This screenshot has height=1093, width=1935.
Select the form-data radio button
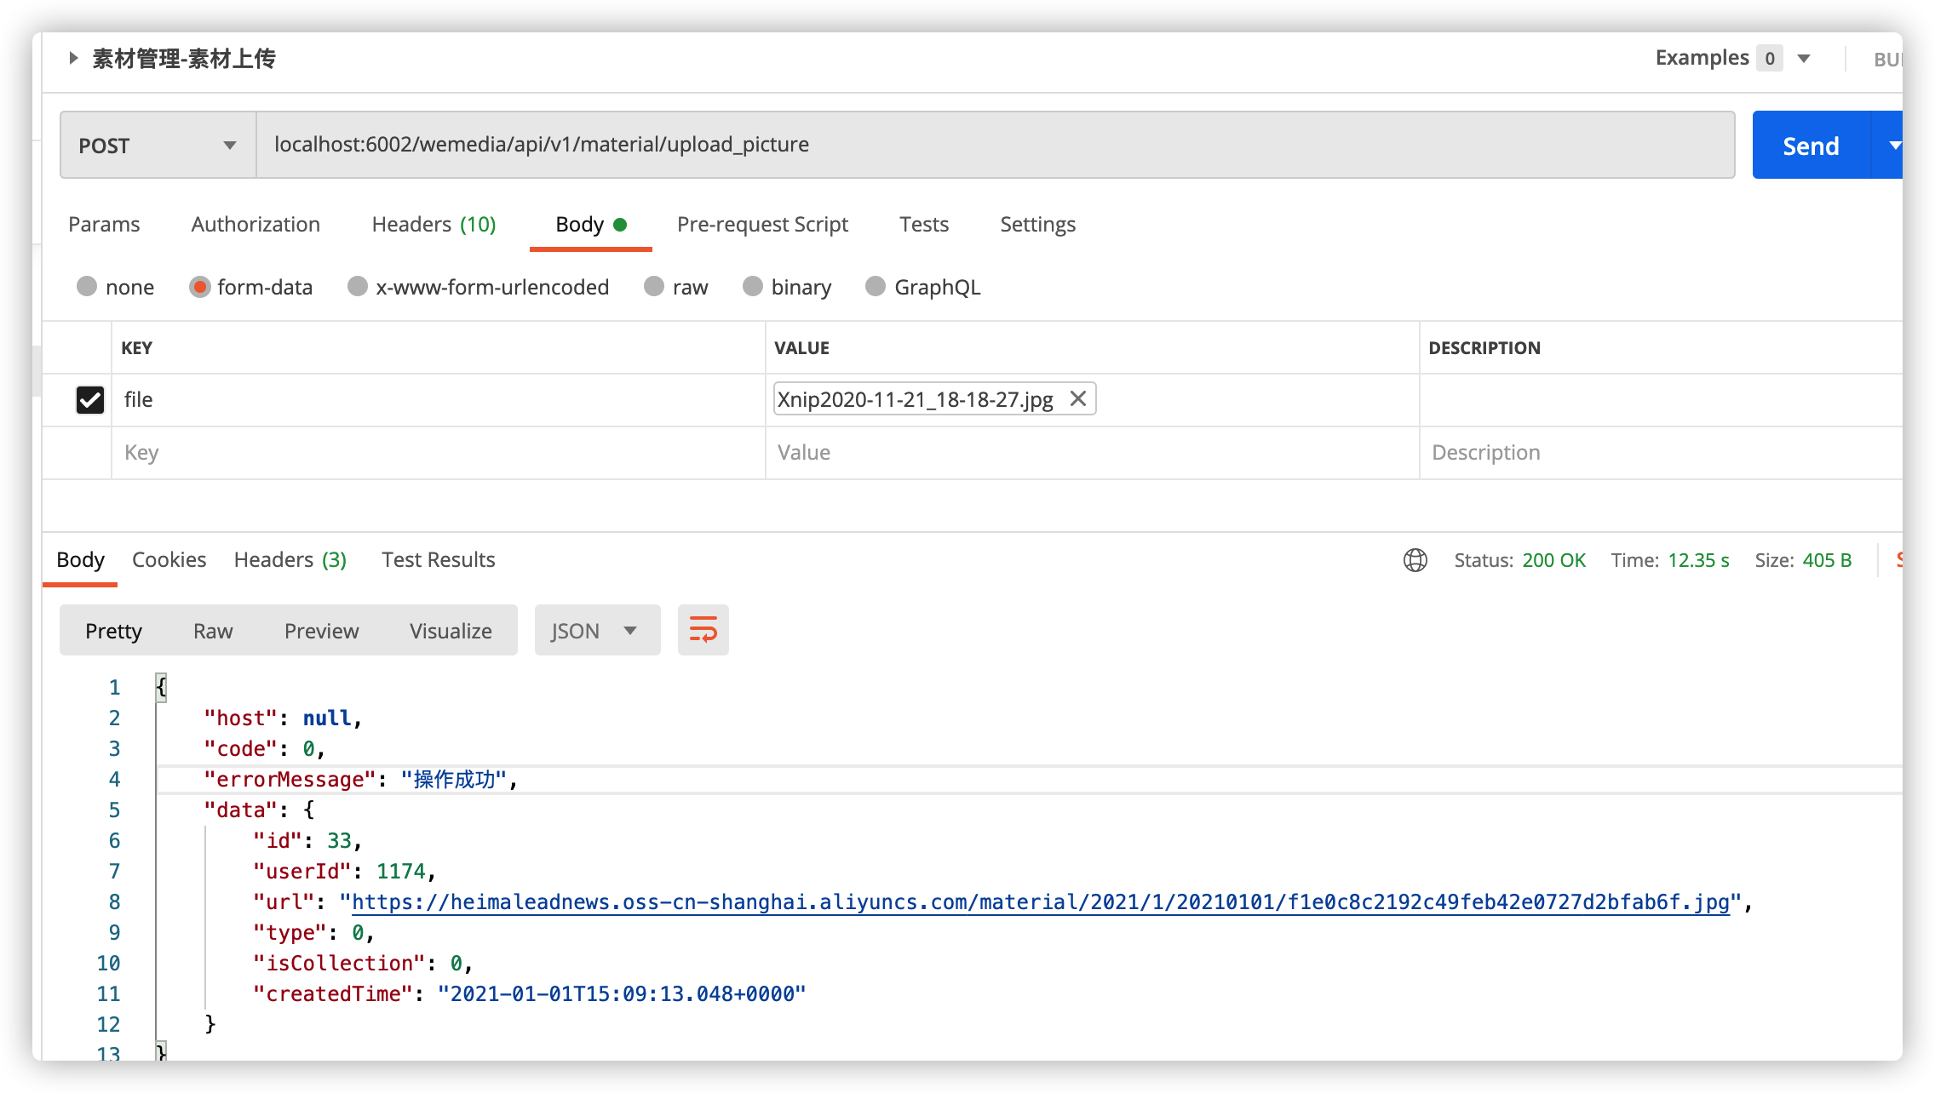[x=198, y=287]
